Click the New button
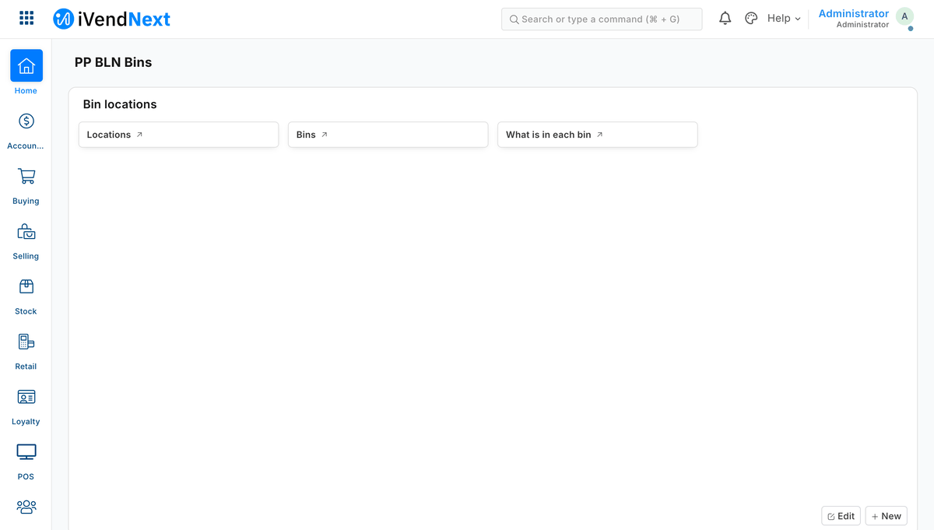 point(886,516)
